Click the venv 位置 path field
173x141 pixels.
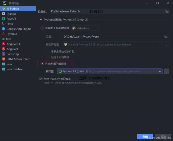[116, 37]
